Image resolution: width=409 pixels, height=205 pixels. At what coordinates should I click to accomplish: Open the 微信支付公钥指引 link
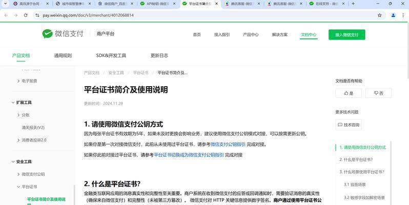[228, 144]
